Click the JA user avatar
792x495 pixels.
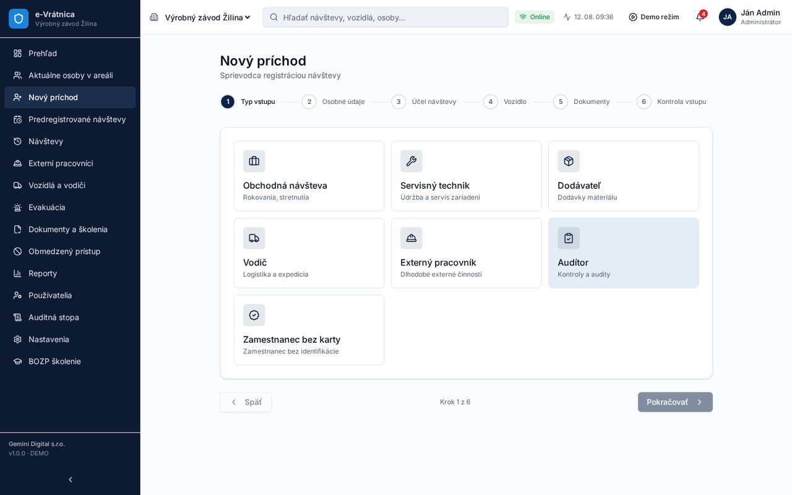click(728, 17)
